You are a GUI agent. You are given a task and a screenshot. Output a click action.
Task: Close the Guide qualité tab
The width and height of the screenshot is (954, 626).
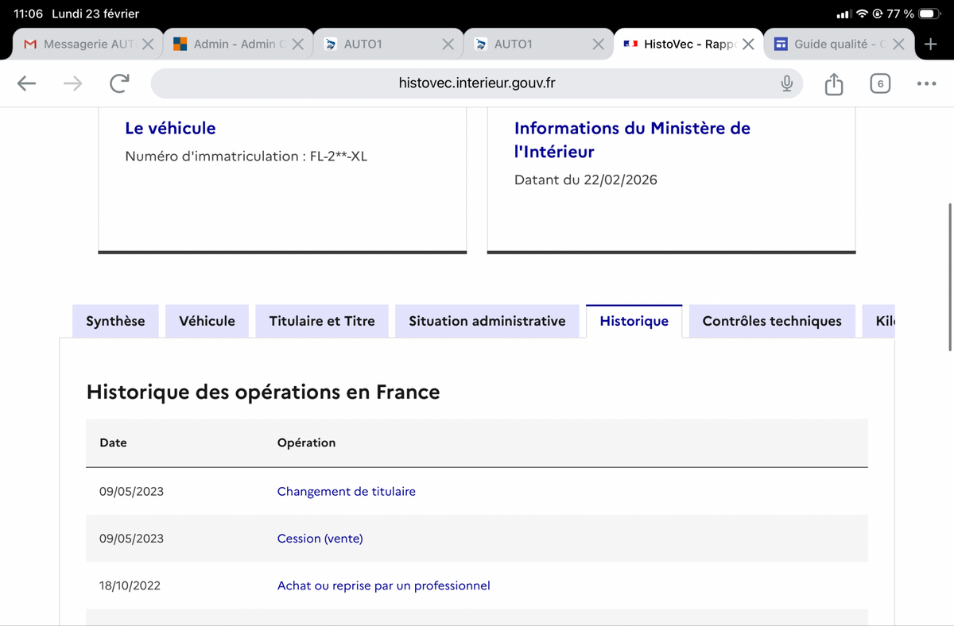coord(898,44)
